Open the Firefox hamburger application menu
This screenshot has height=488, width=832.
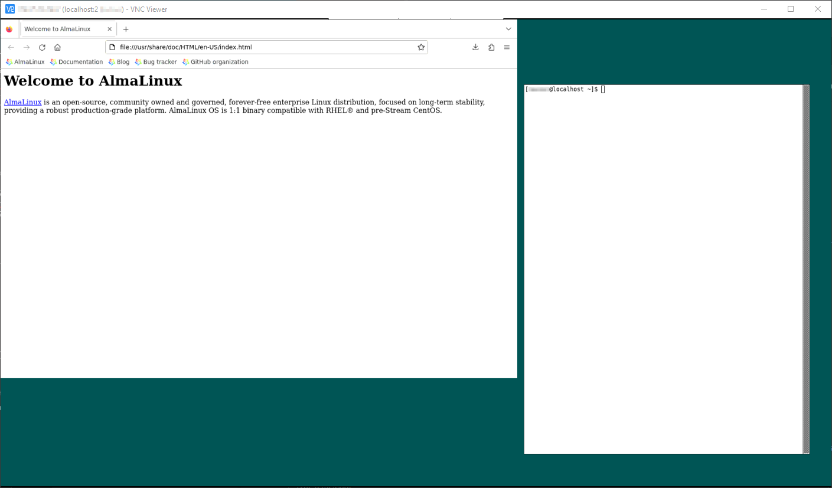[507, 47]
